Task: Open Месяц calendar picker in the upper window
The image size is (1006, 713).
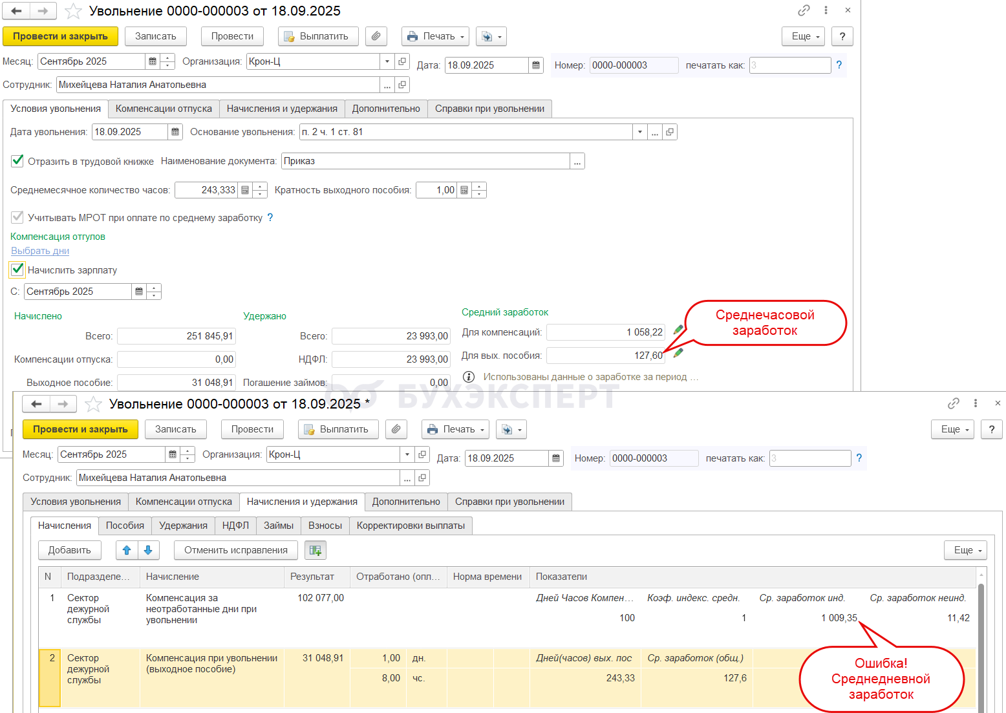Action: 153,61
